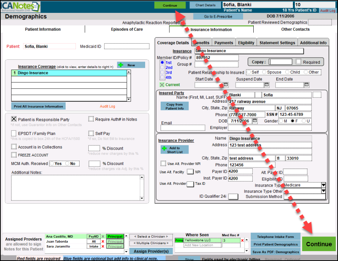Screen dimensions: 338x261
Task: Open the Suspend Date calendar picker
Action: click(267, 85)
